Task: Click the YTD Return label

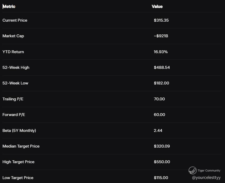Action: [13, 52]
